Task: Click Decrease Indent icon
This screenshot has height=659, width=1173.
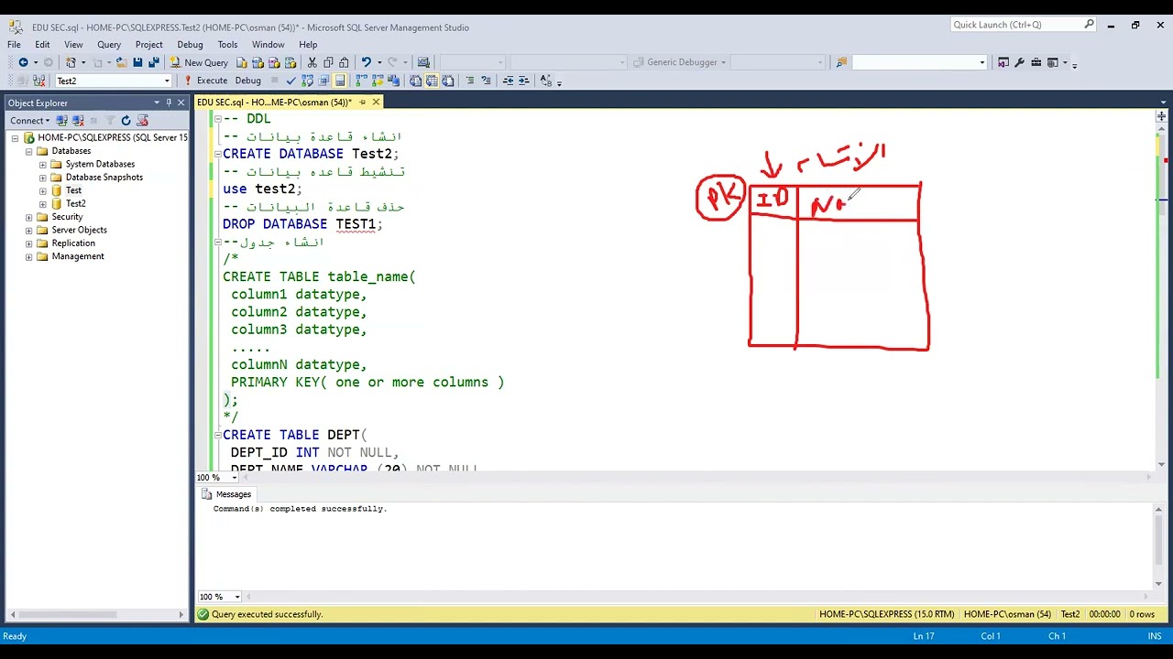Action: click(508, 81)
